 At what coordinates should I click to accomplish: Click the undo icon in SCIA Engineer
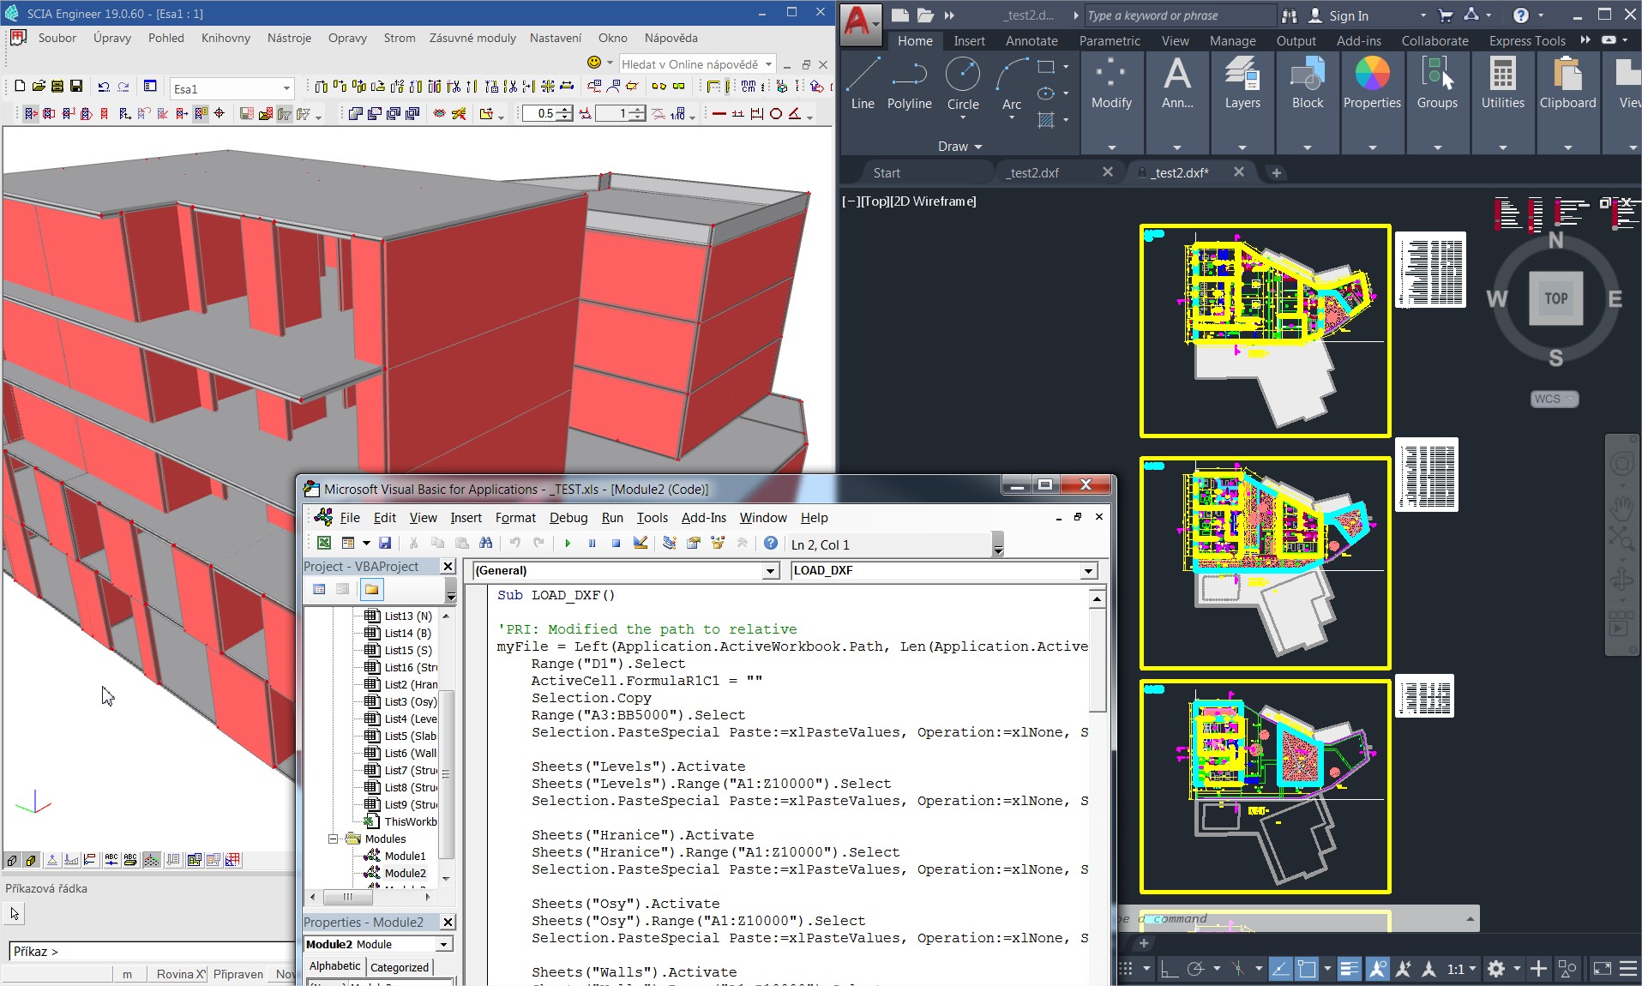[104, 86]
